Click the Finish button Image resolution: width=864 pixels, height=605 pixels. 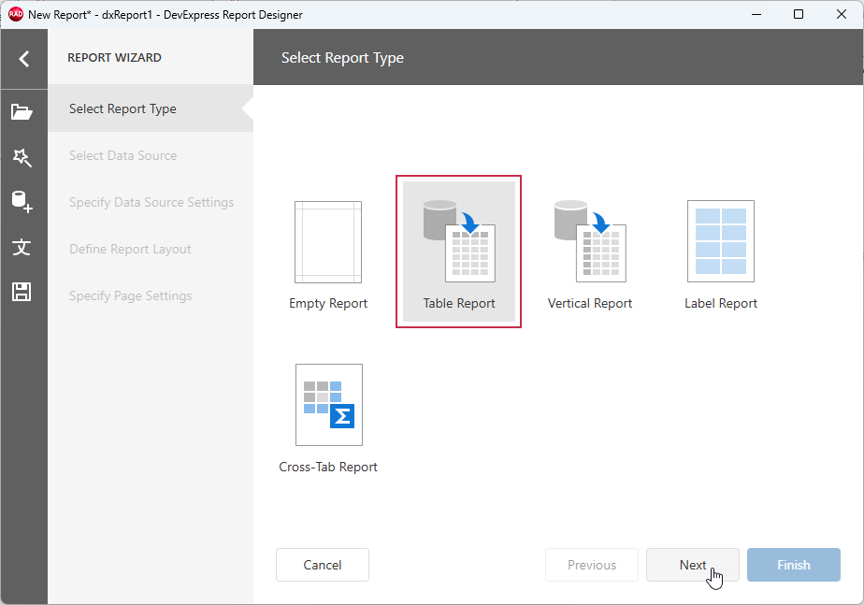click(794, 565)
